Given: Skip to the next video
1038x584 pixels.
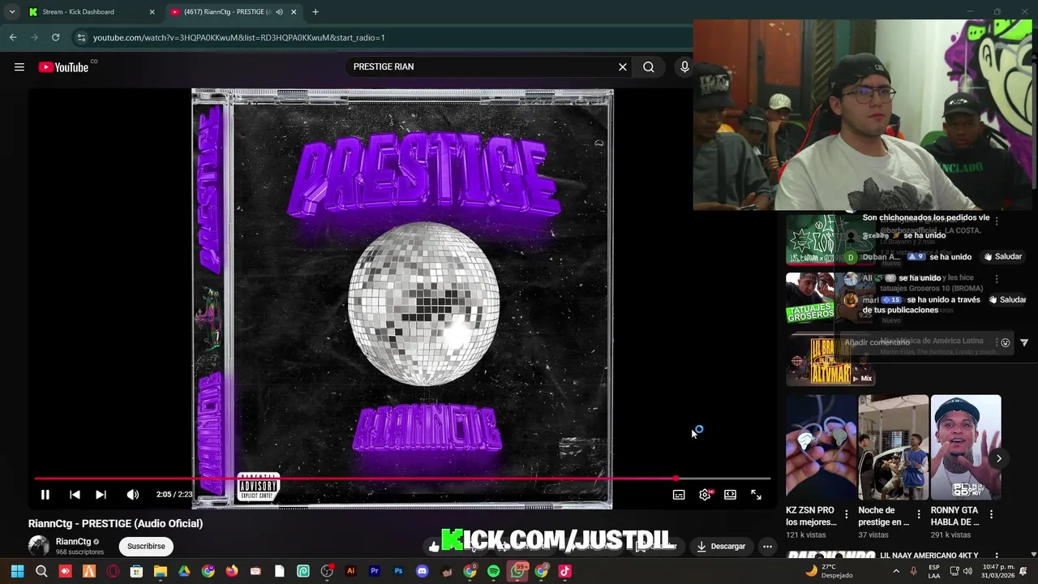Looking at the screenshot, I should pyautogui.click(x=101, y=495).
